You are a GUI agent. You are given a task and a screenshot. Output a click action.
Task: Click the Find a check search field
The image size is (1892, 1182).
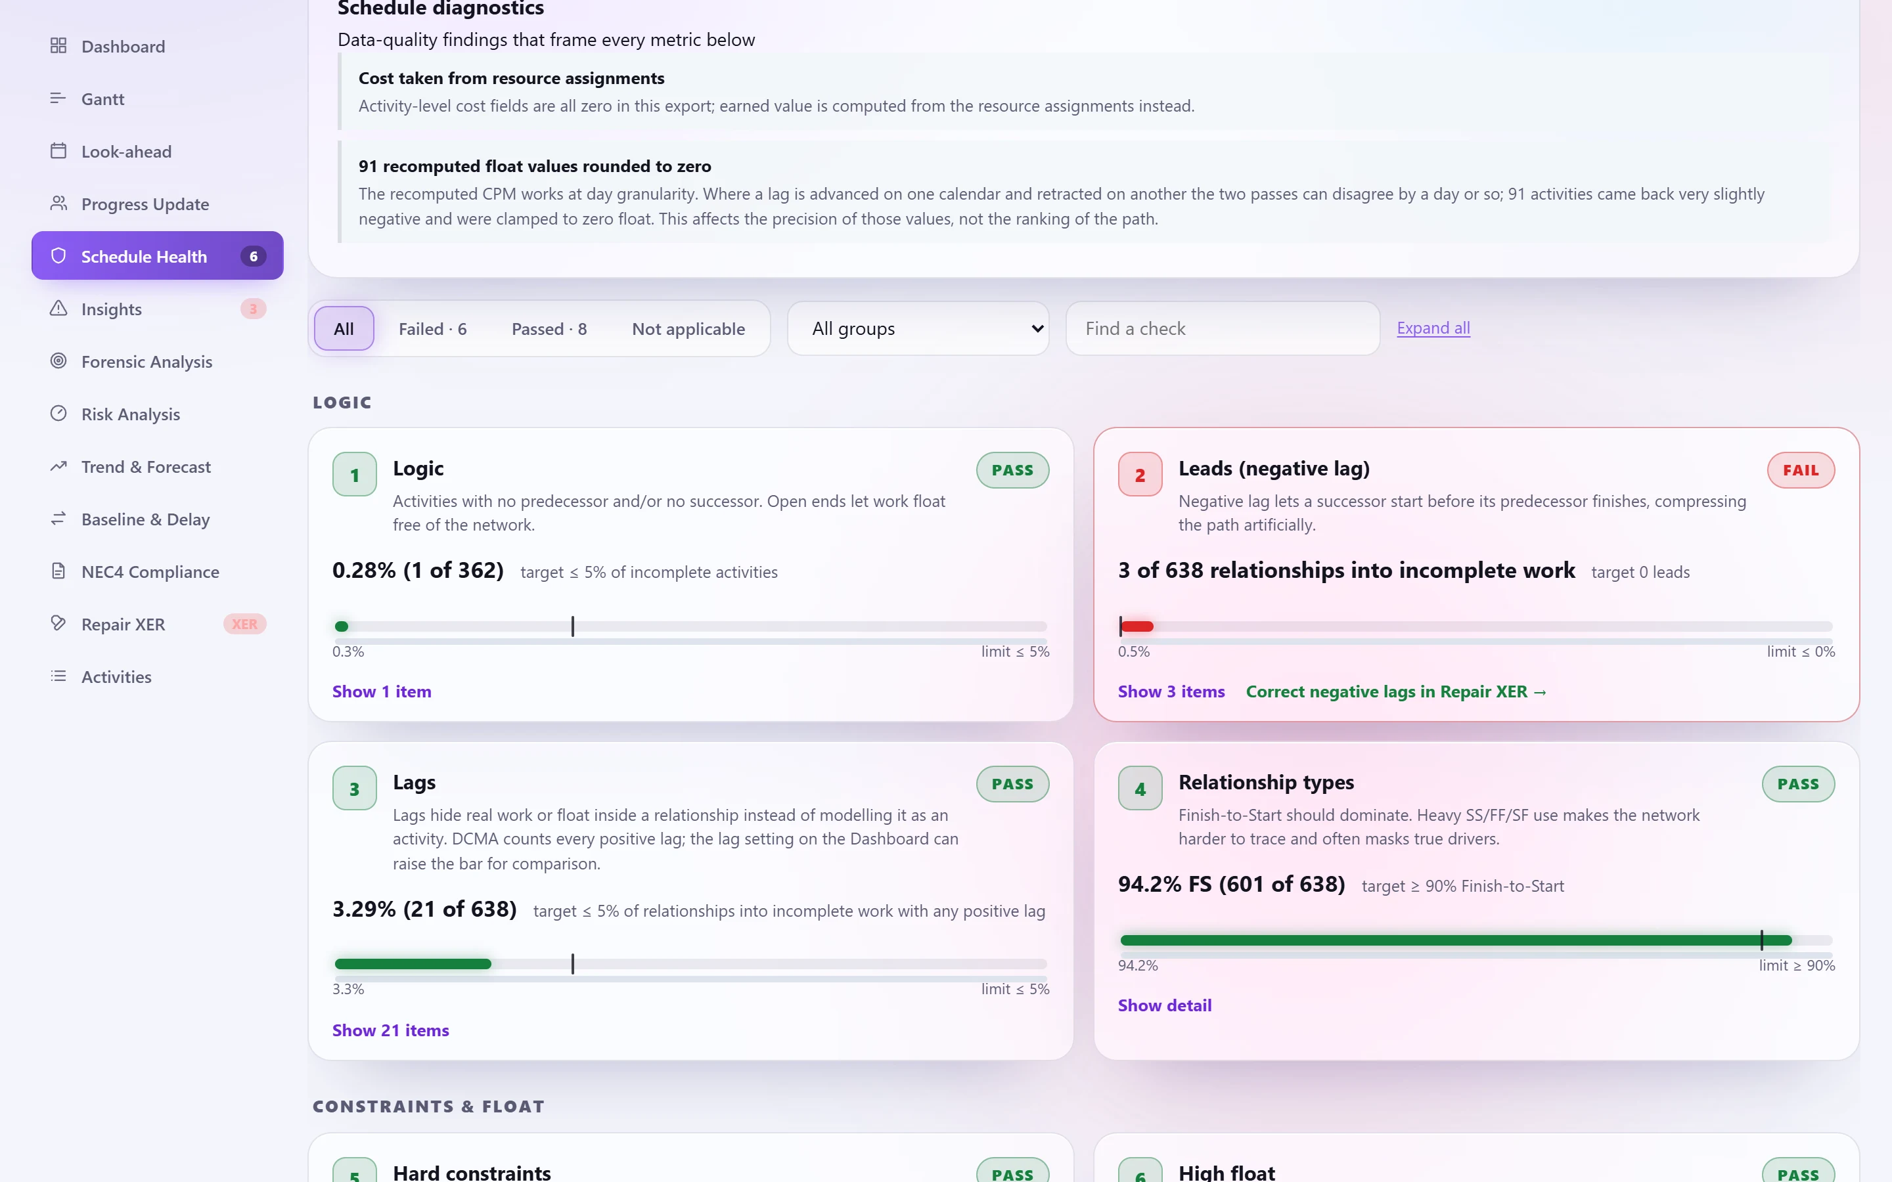click(x=1222, y=328)
